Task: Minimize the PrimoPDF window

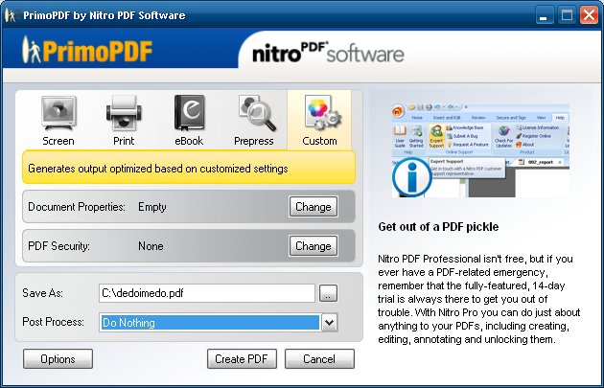Action: 545,15
